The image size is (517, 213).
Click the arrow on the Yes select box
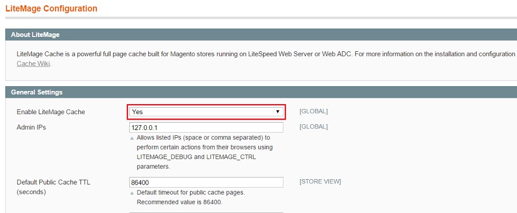coord(277,112)
